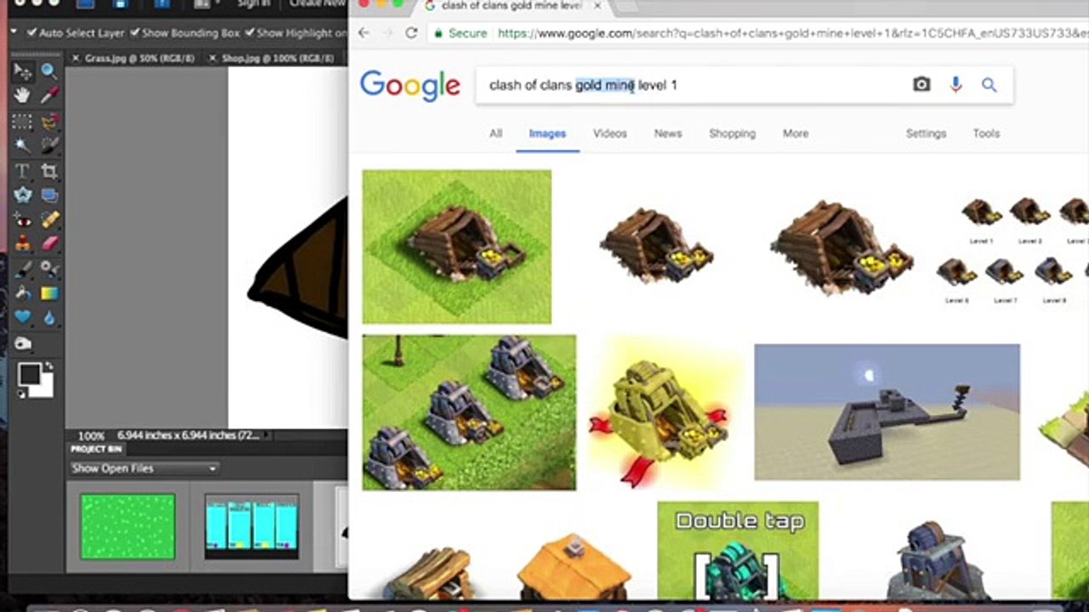Select the Cookie Cutter star tool
This screenshot has height=612, width=1089.
[23, 195]
